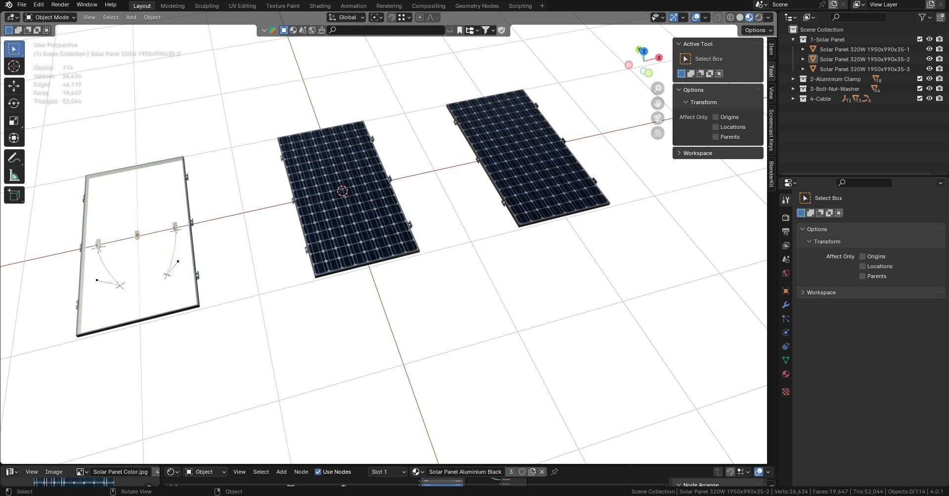
Task: Switch to the Geometry Nodes workspace tab
Action: [477, 6]
